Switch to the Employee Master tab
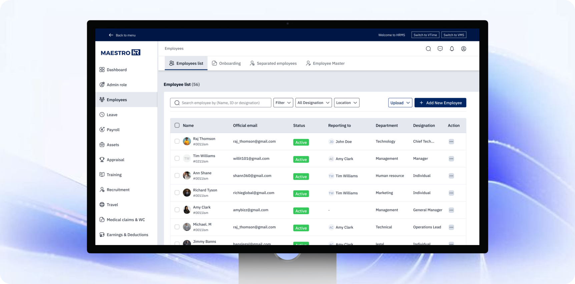The height and width of the screenshot is (284, 575). click(x=325, y=63)
